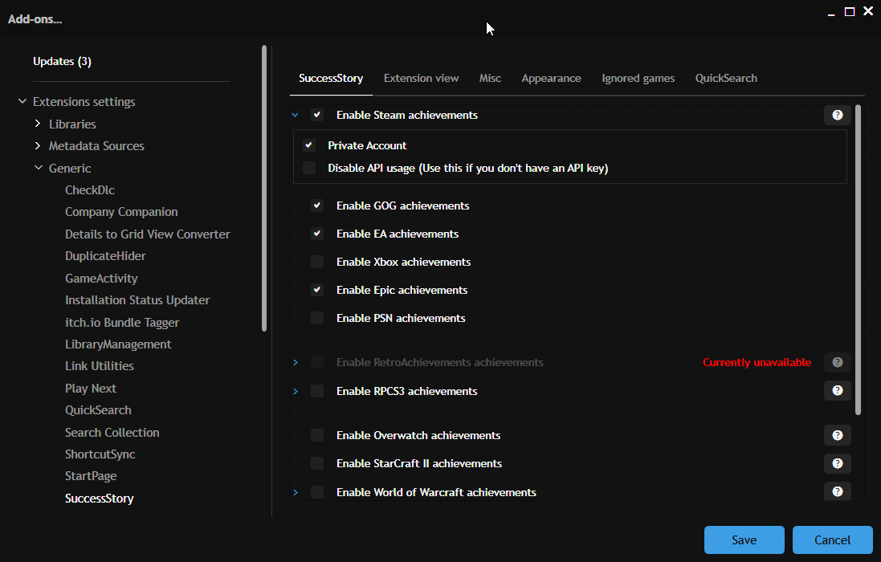The height and width of the screenshot is (562, 881).
Task: Expand World of Warcraft achievements options
Action: coord(295,491)
